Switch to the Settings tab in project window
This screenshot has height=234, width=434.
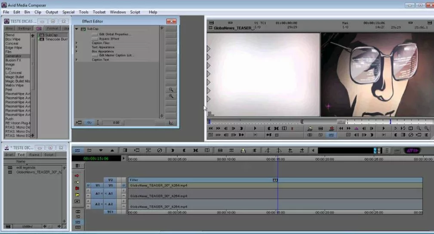pyautogui.click(x=25, y=28)
